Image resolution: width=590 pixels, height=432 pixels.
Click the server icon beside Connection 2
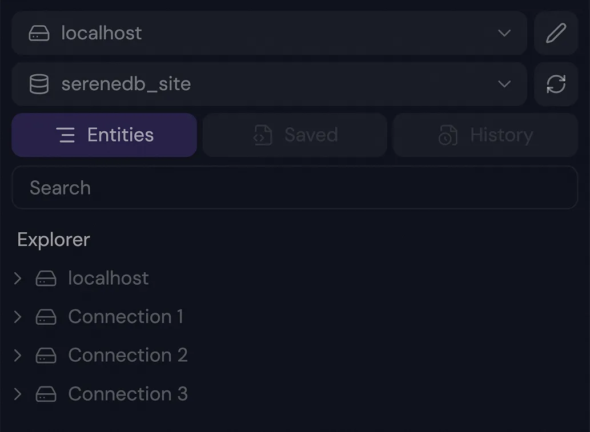46,356
